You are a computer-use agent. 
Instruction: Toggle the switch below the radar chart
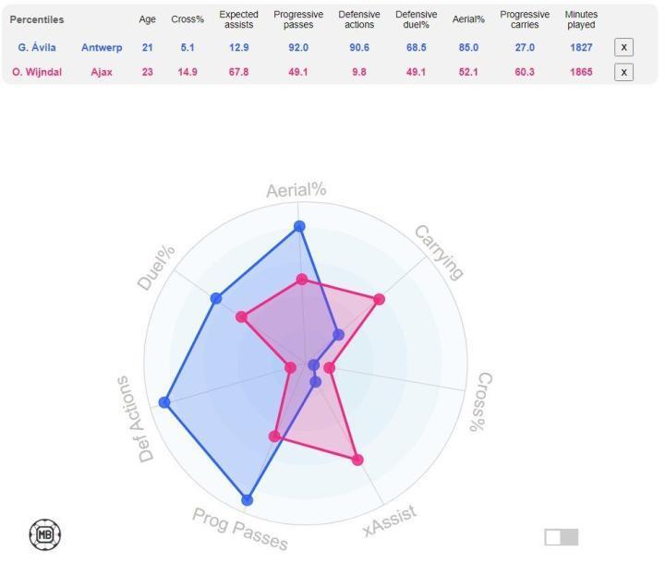coord(561,537)
